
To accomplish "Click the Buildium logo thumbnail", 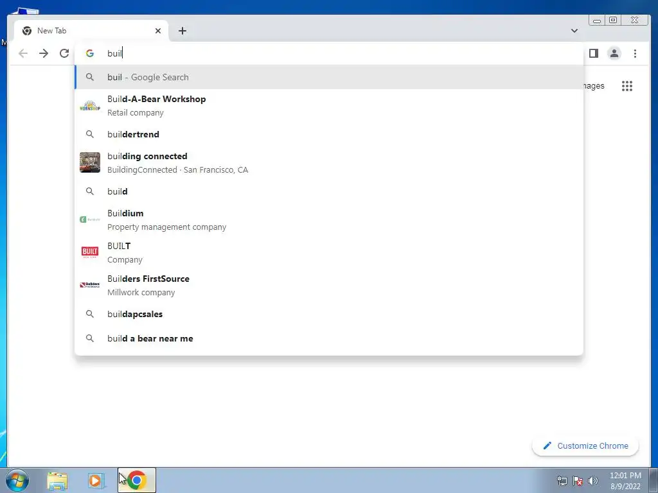I will click(x=90, y=220).
